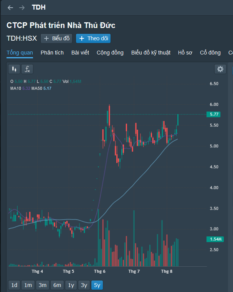The image size is (233, 292).
Task: Click the 5.77 current price label
Action: pos(214,114)
